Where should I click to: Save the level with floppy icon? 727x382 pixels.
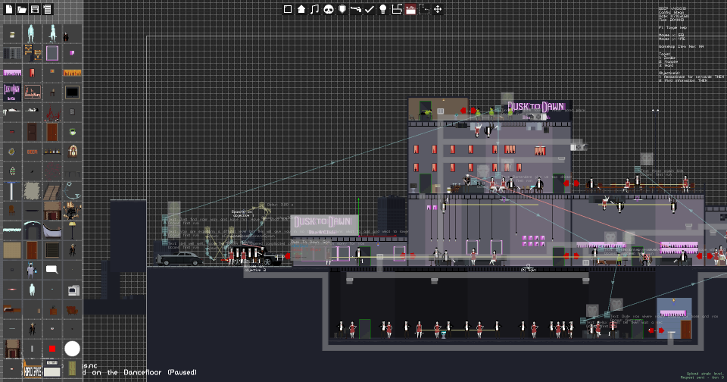coord(35,9)
